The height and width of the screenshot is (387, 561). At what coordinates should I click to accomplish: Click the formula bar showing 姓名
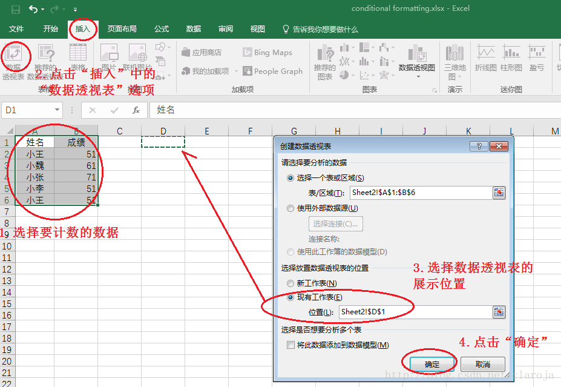[355, 110]
